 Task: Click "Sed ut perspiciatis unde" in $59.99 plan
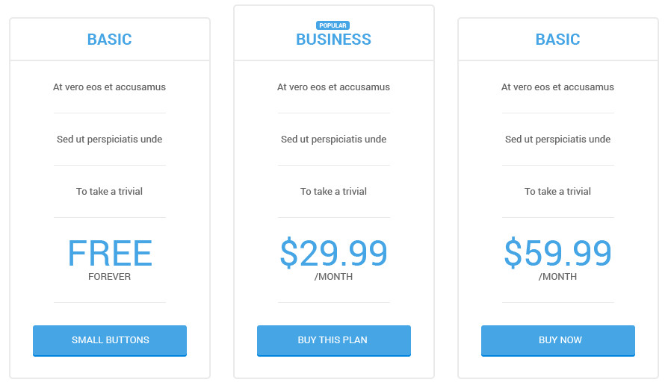pyautogui.click(x=557, y=140)
